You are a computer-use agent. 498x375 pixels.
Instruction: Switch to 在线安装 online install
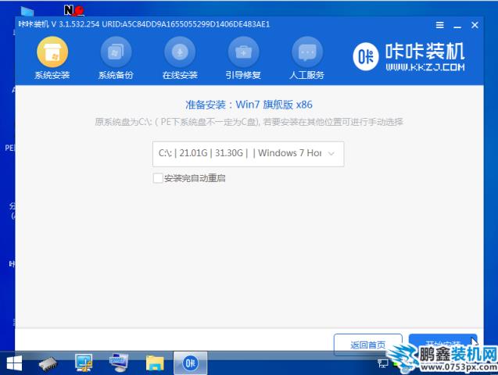[180, 58]
